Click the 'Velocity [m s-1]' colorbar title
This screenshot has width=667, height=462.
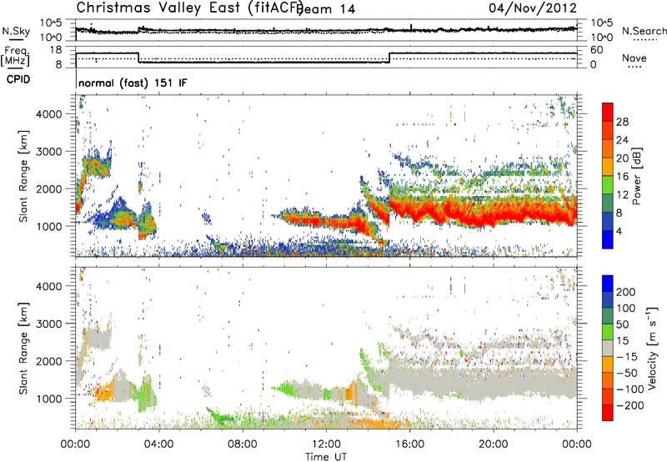652,349
